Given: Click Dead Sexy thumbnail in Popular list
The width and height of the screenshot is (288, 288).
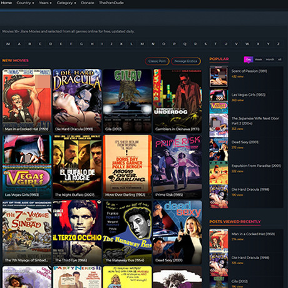Looking at the screenshot, I should (x=219, y=149).
